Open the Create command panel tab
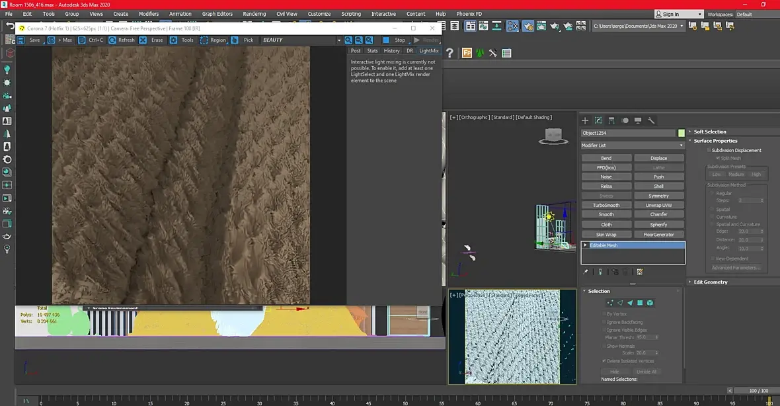The height and width of the screenshot is (406, 780). (x=585, y=120)
